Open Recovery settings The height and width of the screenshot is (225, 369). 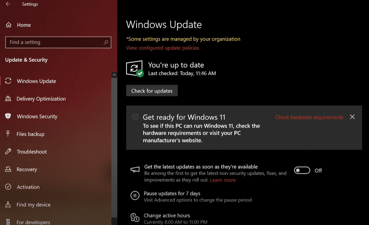point(27,169)
